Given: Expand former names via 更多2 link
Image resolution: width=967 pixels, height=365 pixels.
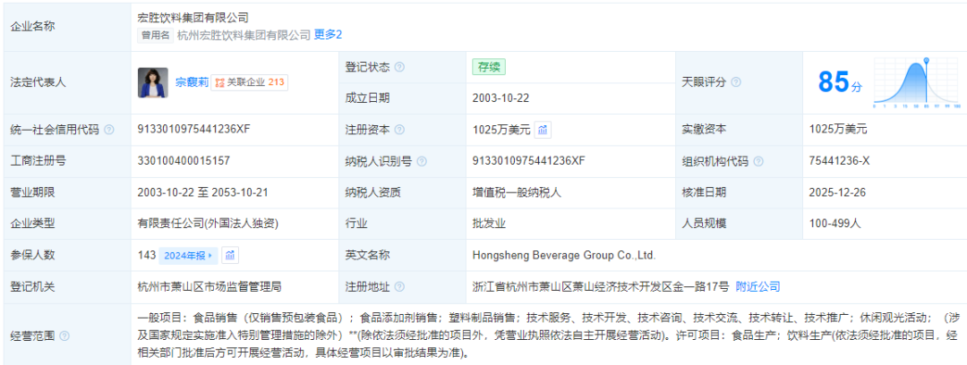Looking at the screenshot, I should click(328, 35).
